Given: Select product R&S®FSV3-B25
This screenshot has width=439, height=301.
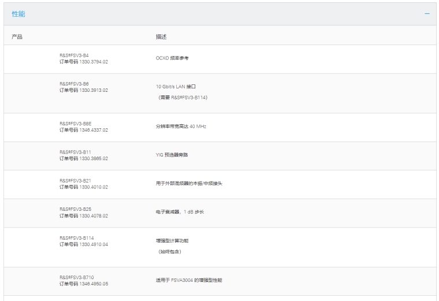Looking at the screenshot, I should coord(76,209).
